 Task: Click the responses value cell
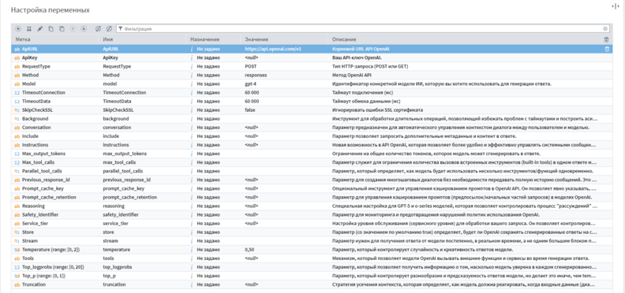[256, 75]
